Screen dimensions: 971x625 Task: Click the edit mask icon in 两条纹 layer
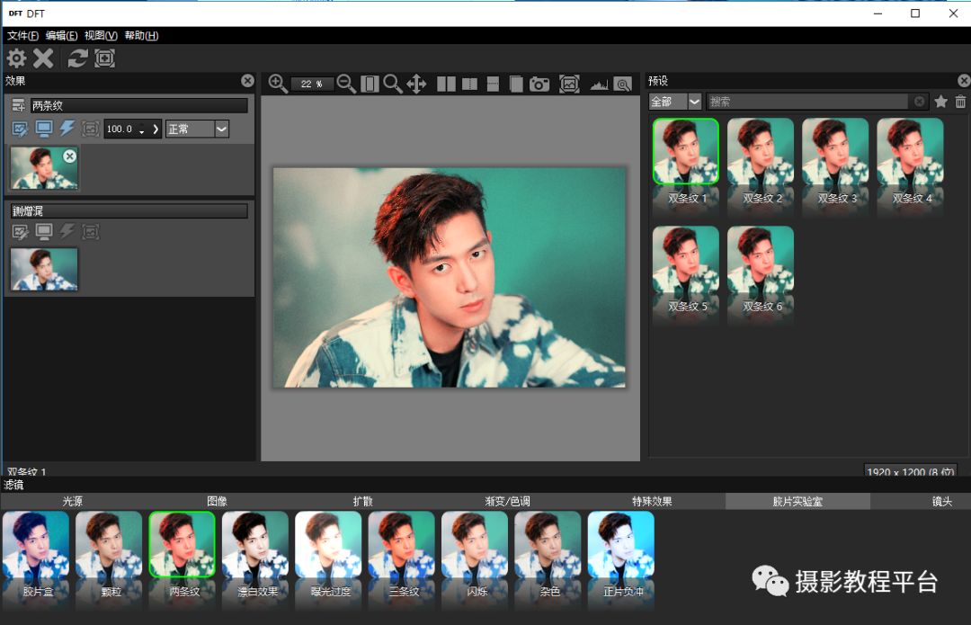[x=20, y=129]
